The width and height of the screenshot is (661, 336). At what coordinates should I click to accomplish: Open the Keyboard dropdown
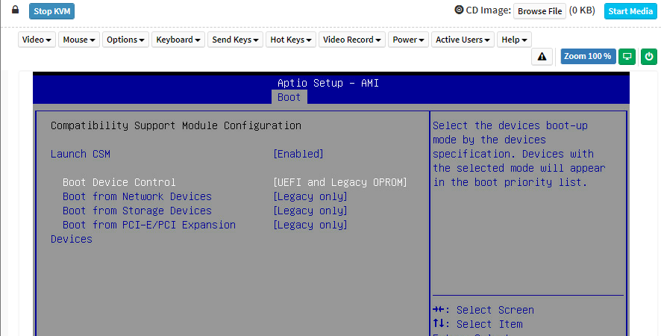[x=178, y=40]
